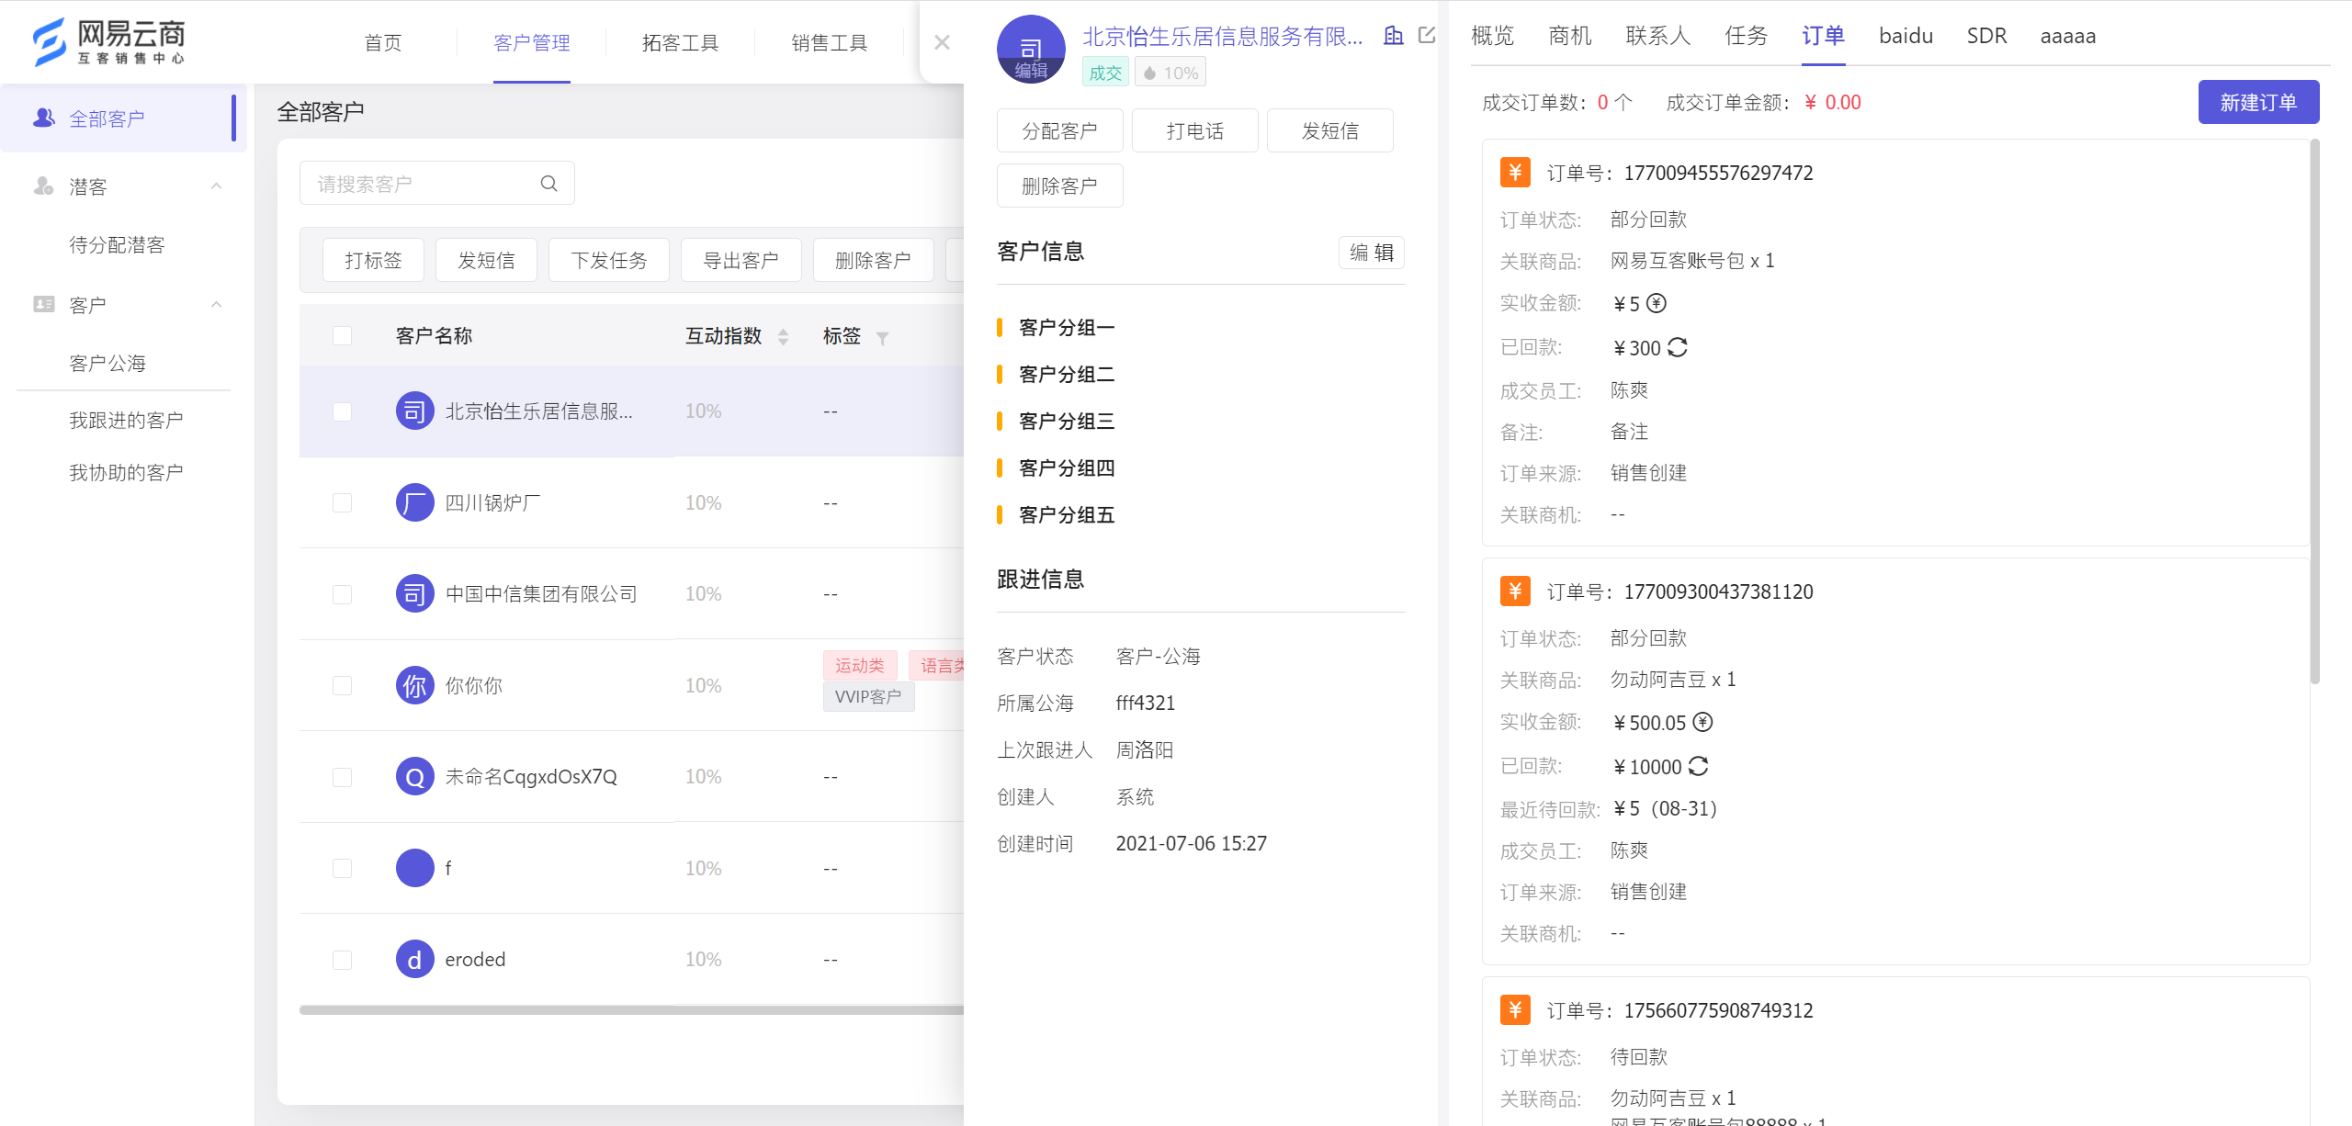
Task: Check the 北京怡生乐居信息服 row checkbox
Action: pyautogui.click(x=342, y=411)
